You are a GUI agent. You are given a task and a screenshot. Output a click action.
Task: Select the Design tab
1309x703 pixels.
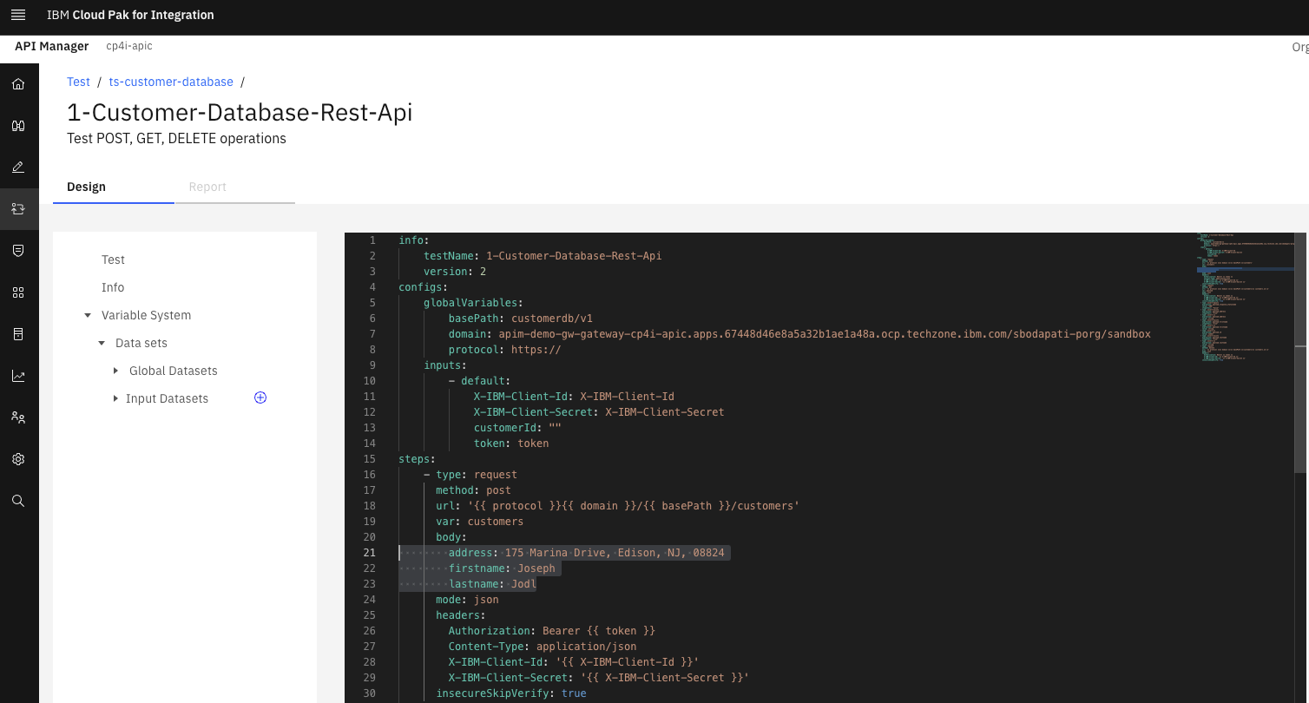86,187
